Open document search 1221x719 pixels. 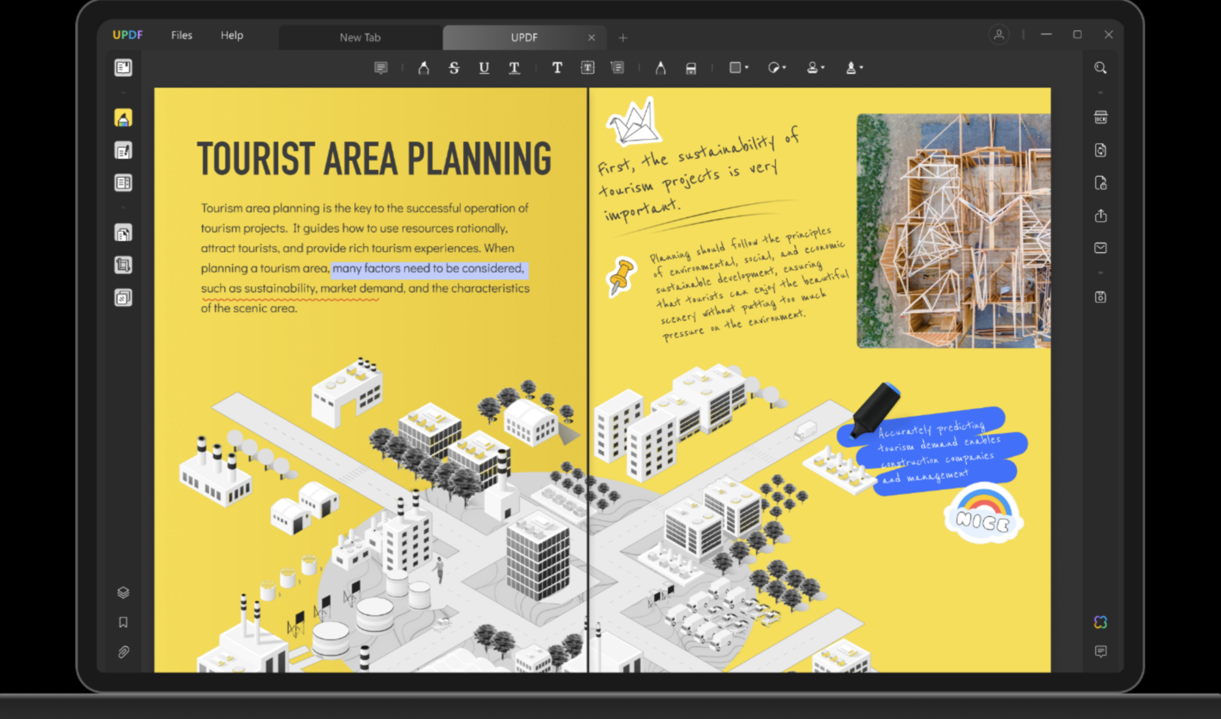pos(1100,68)
